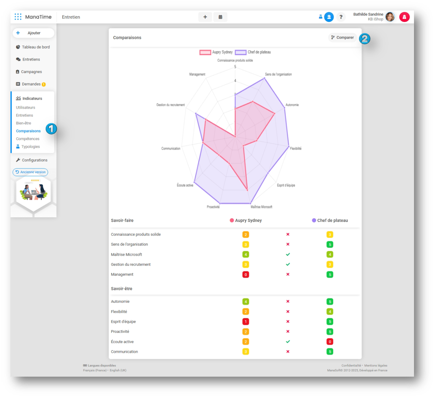Select Comparaisons indicator
The height and width of the screenshot is (398, 435).
click(x=28, y=131)
